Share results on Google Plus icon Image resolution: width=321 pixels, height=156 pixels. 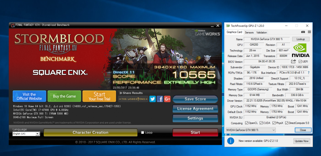(167, 99)
